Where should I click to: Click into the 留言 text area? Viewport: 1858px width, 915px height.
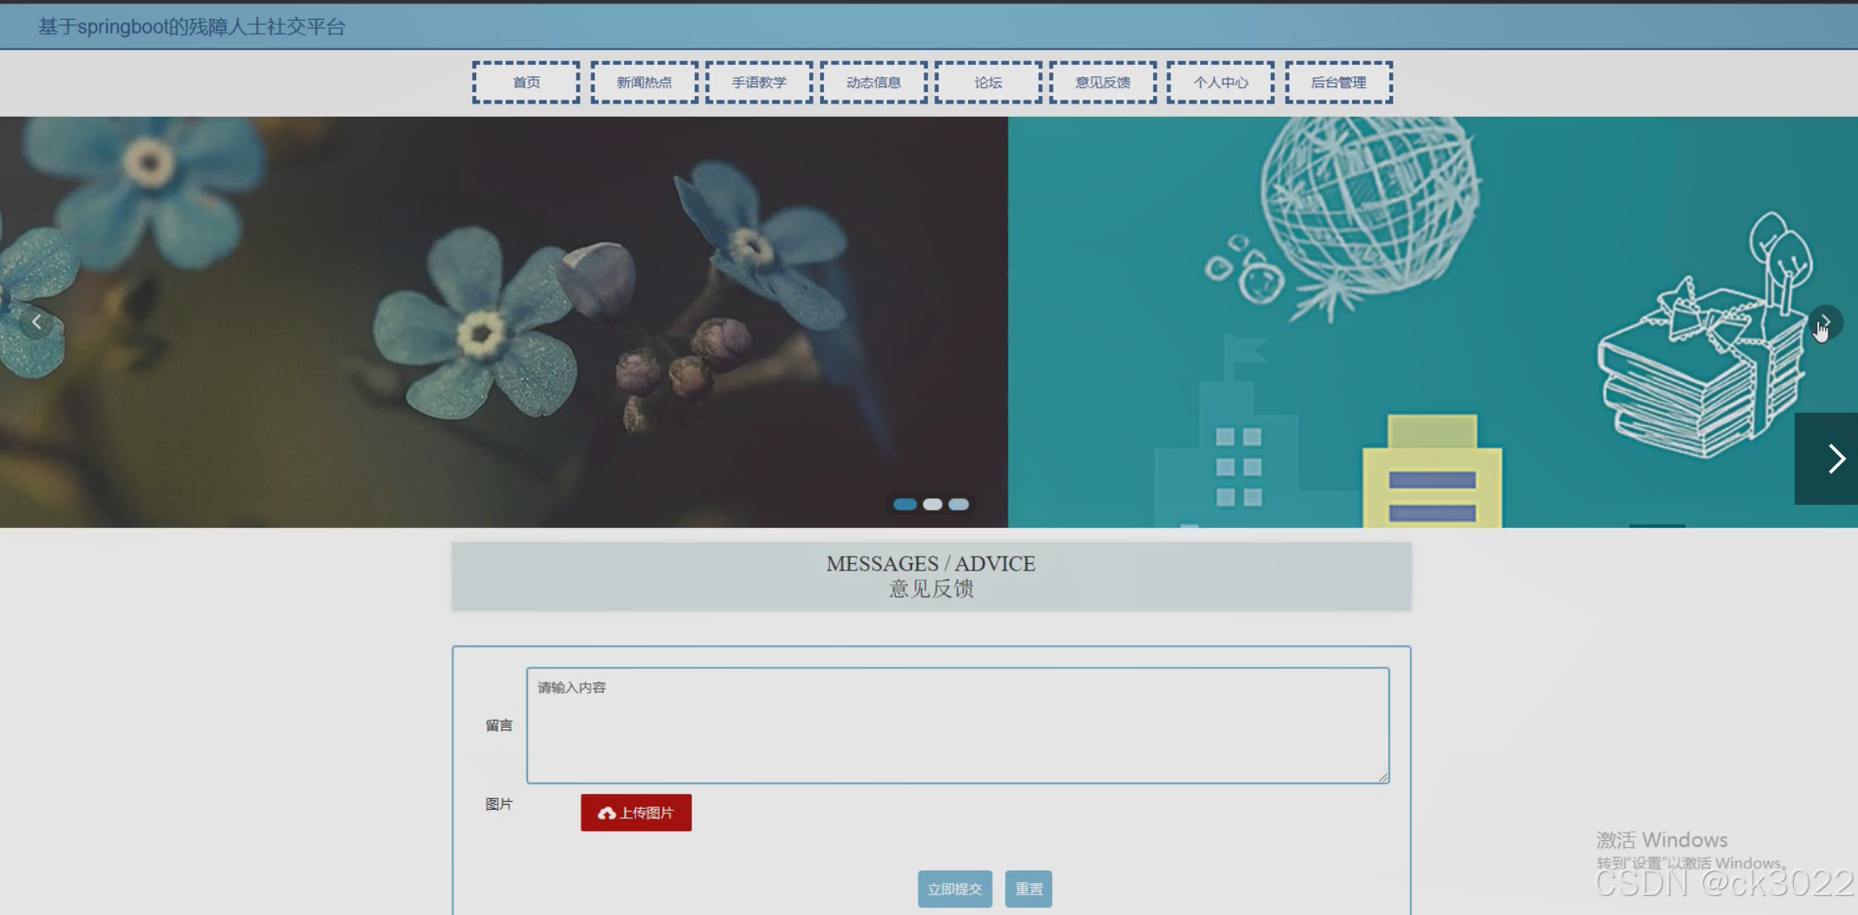click(957, 725)
